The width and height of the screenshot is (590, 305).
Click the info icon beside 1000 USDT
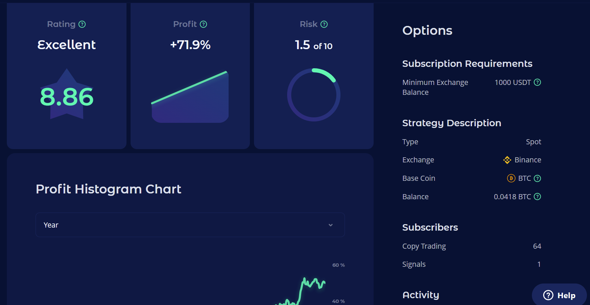tap(537, 82)
